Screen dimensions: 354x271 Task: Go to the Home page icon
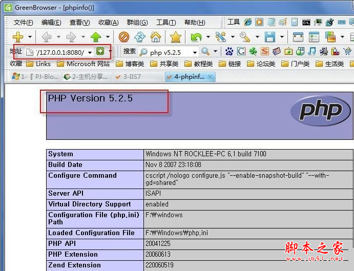(156, 37)
